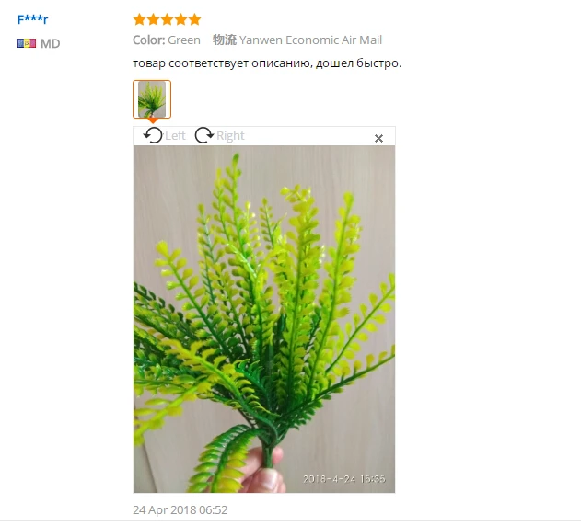Click the fifth orange rating star
Screen dimensions: 581x526
[x=194, y=19]
